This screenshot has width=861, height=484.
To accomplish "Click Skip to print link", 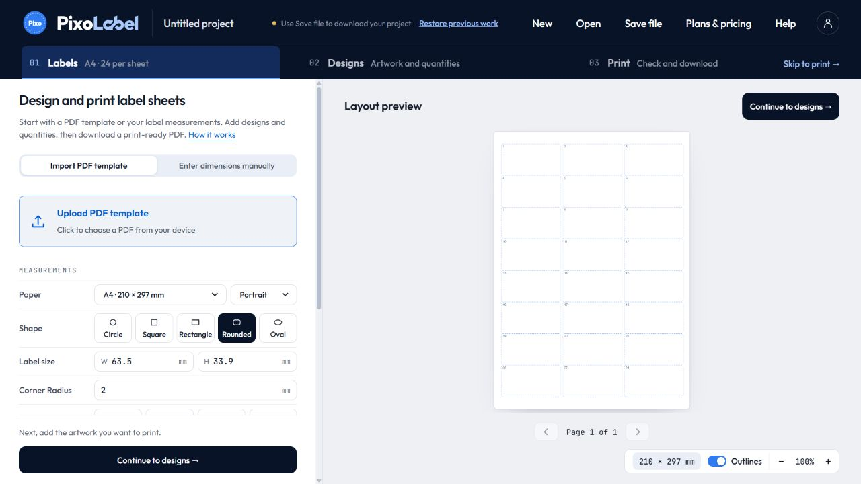I will [x=811, y=64].
